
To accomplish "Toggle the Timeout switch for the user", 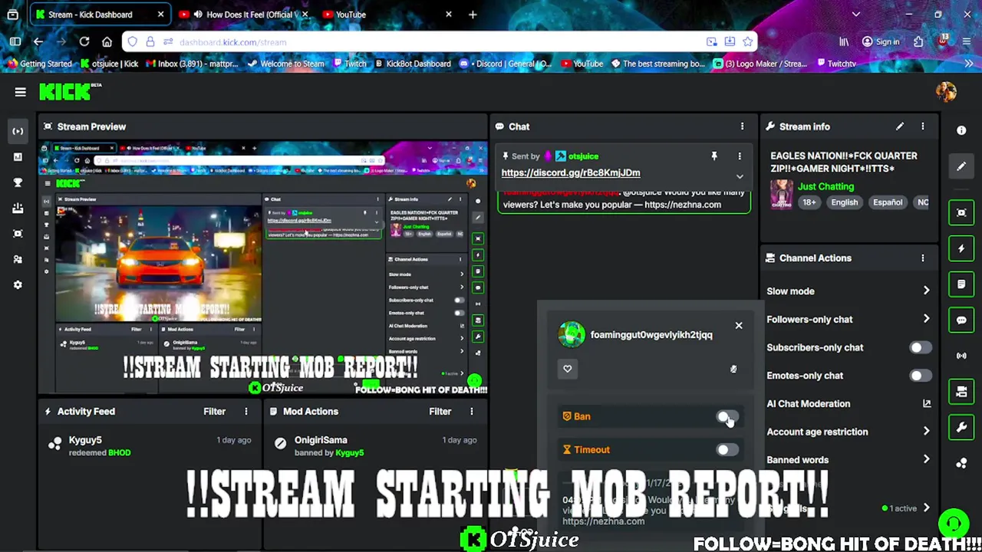I will [x=727, y=450].
